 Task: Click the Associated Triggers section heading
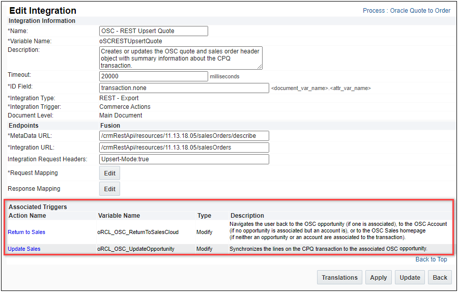click(x=38, y=207)
